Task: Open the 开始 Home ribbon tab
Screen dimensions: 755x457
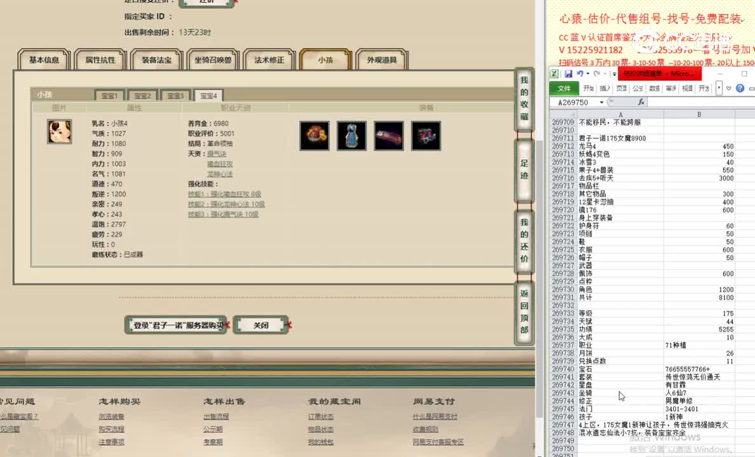Action: pyautogui.click(x=588, y=88)
